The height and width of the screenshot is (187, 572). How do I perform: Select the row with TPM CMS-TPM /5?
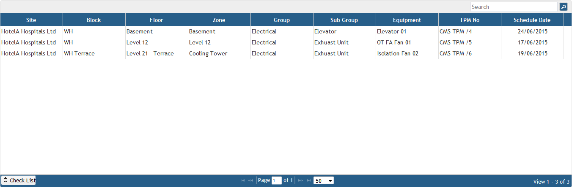456,43
